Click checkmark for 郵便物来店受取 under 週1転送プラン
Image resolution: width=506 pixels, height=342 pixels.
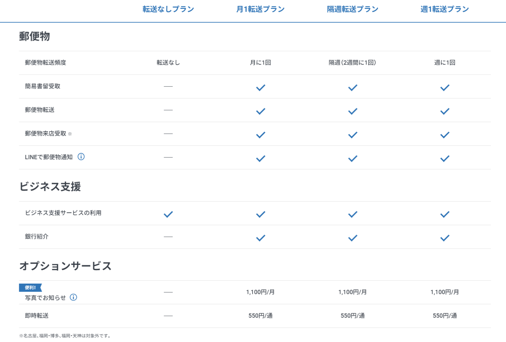(x=445, y=135)
